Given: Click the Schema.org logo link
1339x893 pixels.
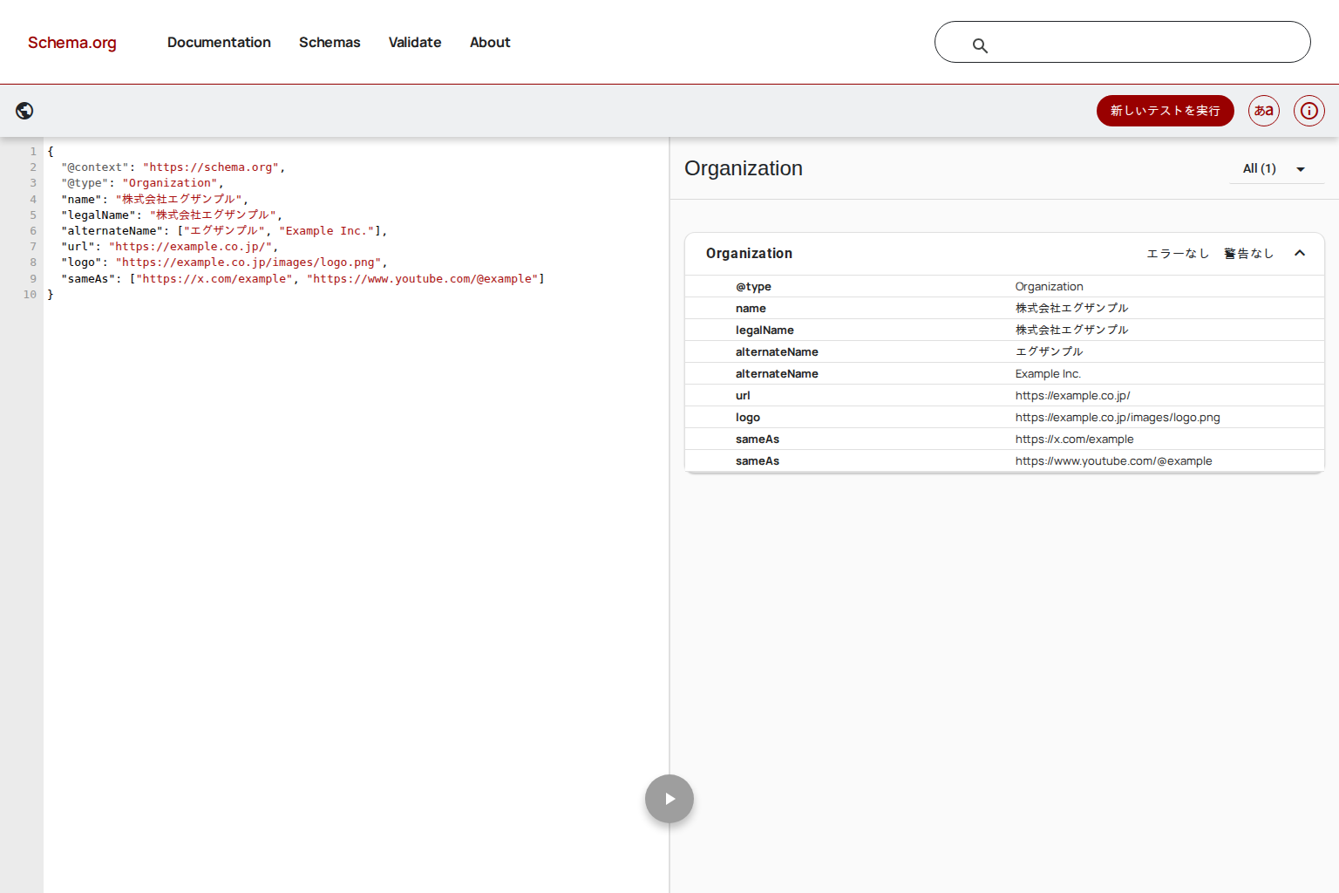Looking at the screenshot, I should [x=71, y=43].
